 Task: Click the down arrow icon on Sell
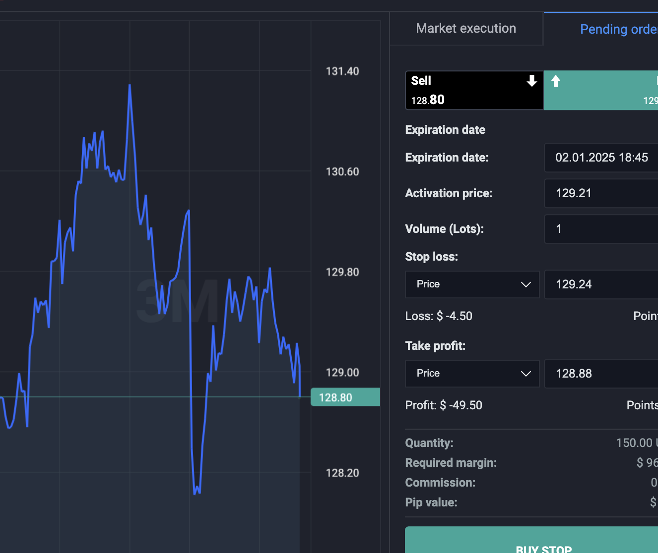click(x=531, y=81)
